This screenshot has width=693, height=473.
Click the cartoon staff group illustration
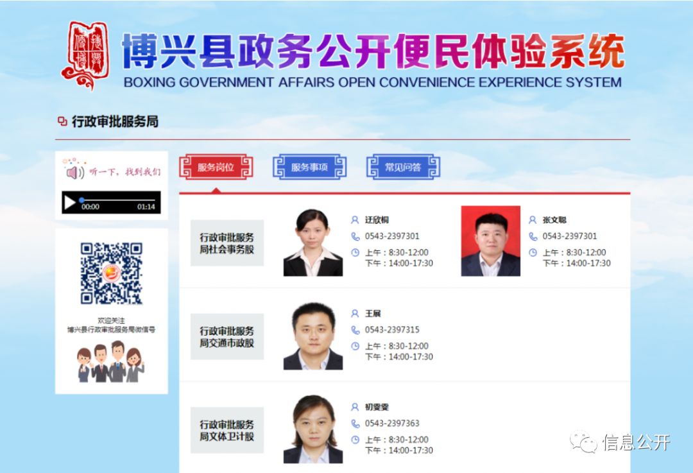point(110,361)
